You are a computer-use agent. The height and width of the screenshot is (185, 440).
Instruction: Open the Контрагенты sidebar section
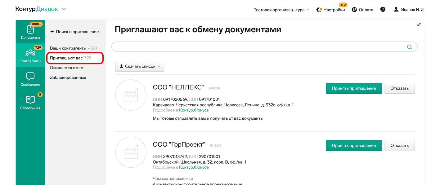click(30, 55)
